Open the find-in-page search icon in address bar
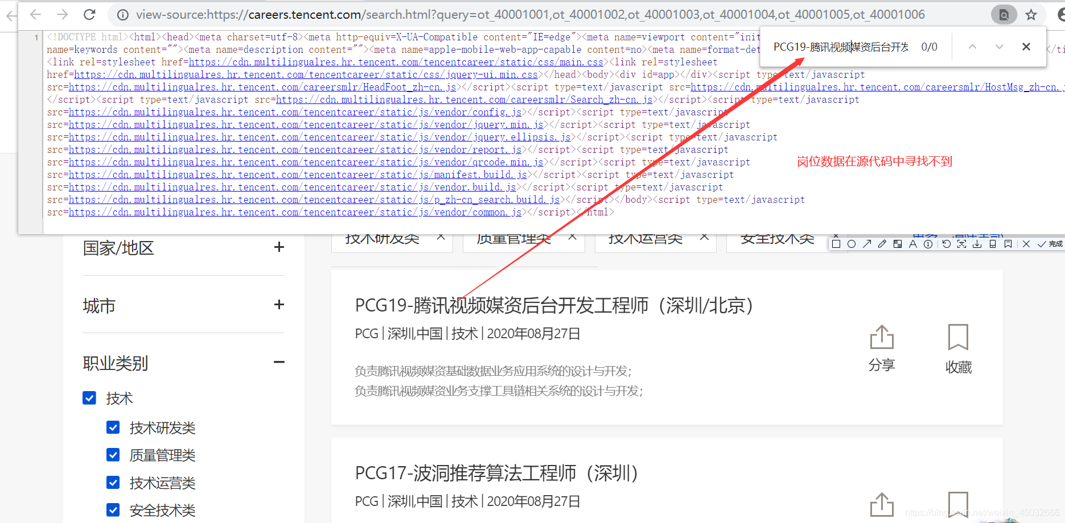The height and width of the screenshot is (523, 1065). coord(1004,15)
